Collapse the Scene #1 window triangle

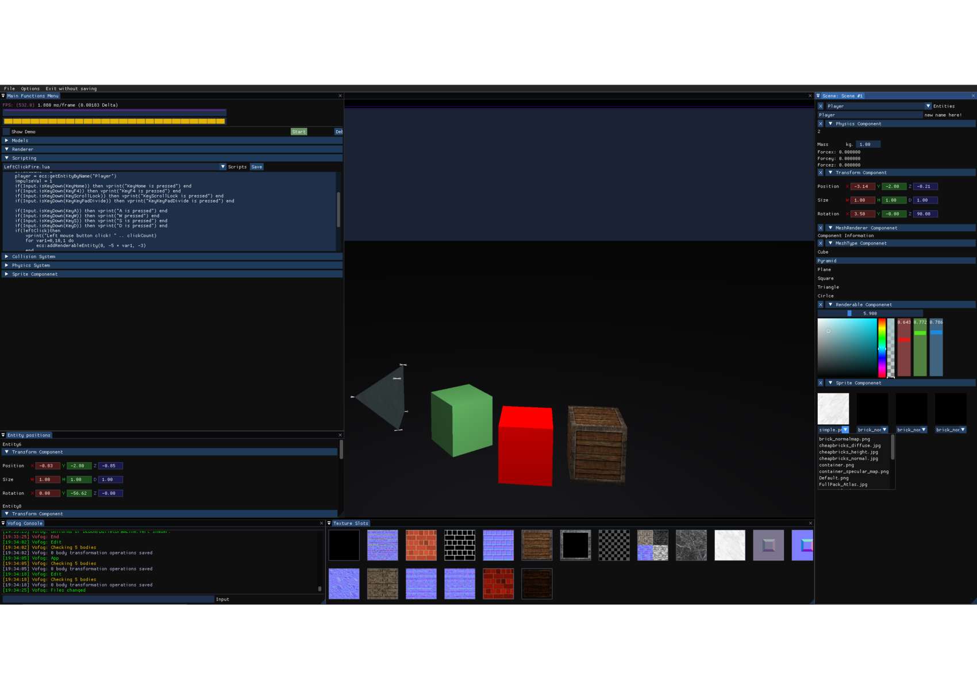tap(818, 96)
